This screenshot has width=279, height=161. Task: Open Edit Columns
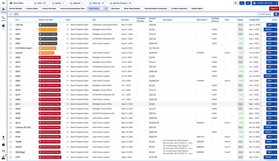pyautogui.click(x=265, y=14)
